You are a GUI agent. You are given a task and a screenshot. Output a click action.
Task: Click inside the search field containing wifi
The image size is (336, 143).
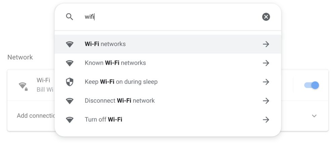pyautogui.click(x=168, y=17)
